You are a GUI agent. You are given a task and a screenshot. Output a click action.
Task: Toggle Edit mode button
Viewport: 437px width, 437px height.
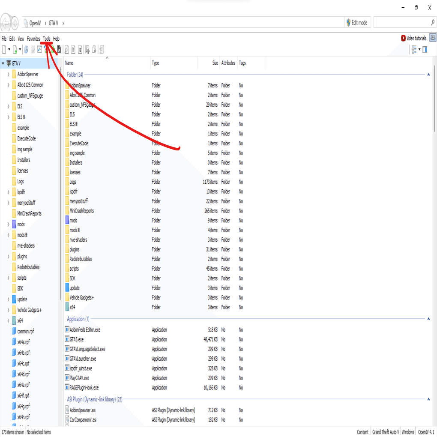[358, 23]
